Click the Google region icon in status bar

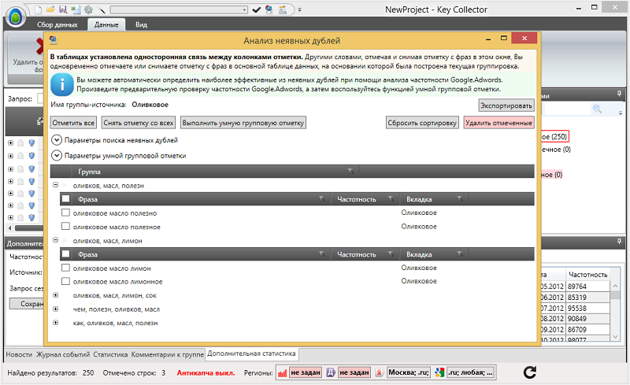point(439,372)
